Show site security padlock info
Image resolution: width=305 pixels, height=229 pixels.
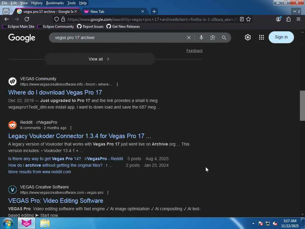click(x=63, y=19)
